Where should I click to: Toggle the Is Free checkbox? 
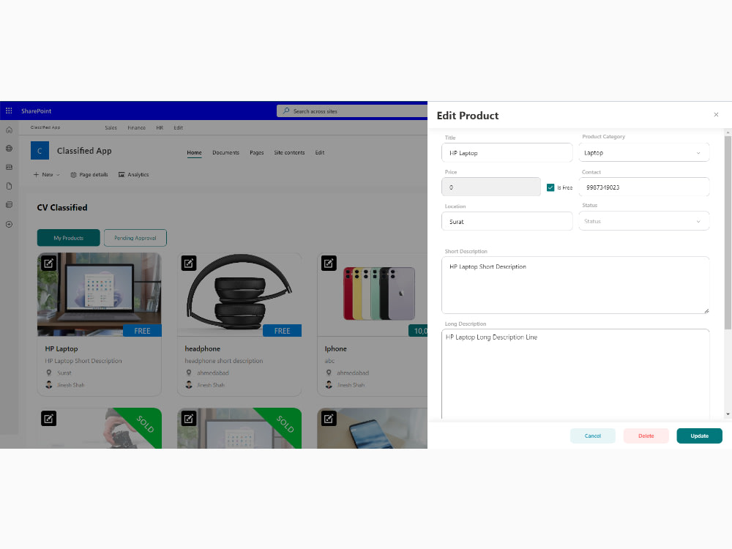click(550, 187)
